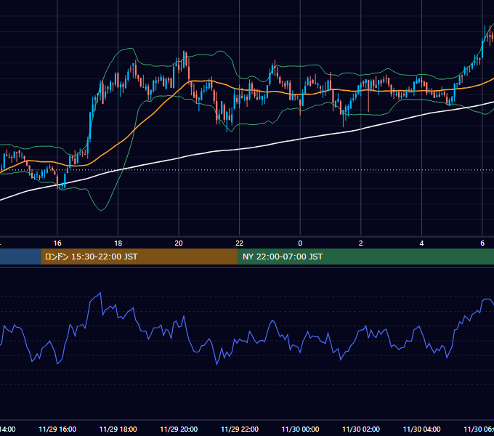Click the 2 hour label on upper time axis
This screenshot has height=436, width=494.
(x=361, y=243)
